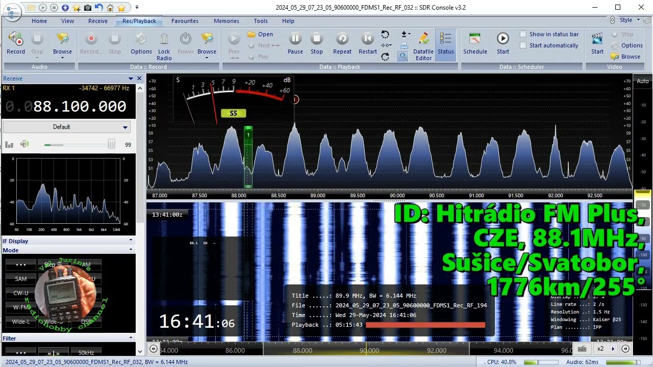The height and width of the screenshot is (367, 653).
Task: Open the plus-minus step dropdown
Action: (x=406, y=35)
